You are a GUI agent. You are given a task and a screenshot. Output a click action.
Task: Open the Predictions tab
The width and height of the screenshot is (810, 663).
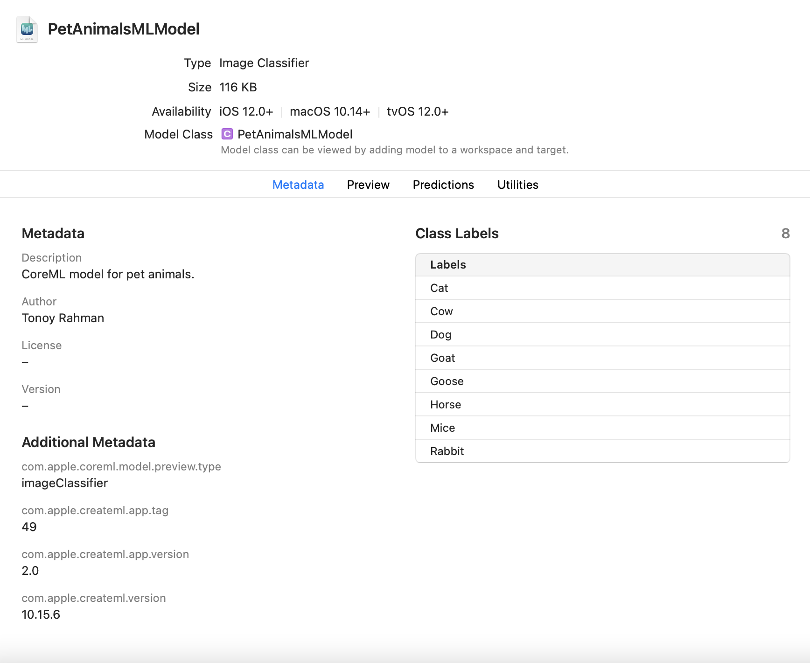click(x=443, y=185)
